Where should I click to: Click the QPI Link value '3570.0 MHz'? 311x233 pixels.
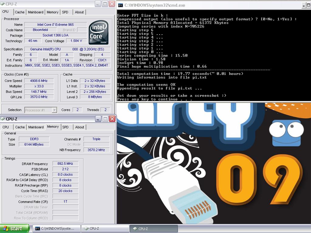(39, 97)
